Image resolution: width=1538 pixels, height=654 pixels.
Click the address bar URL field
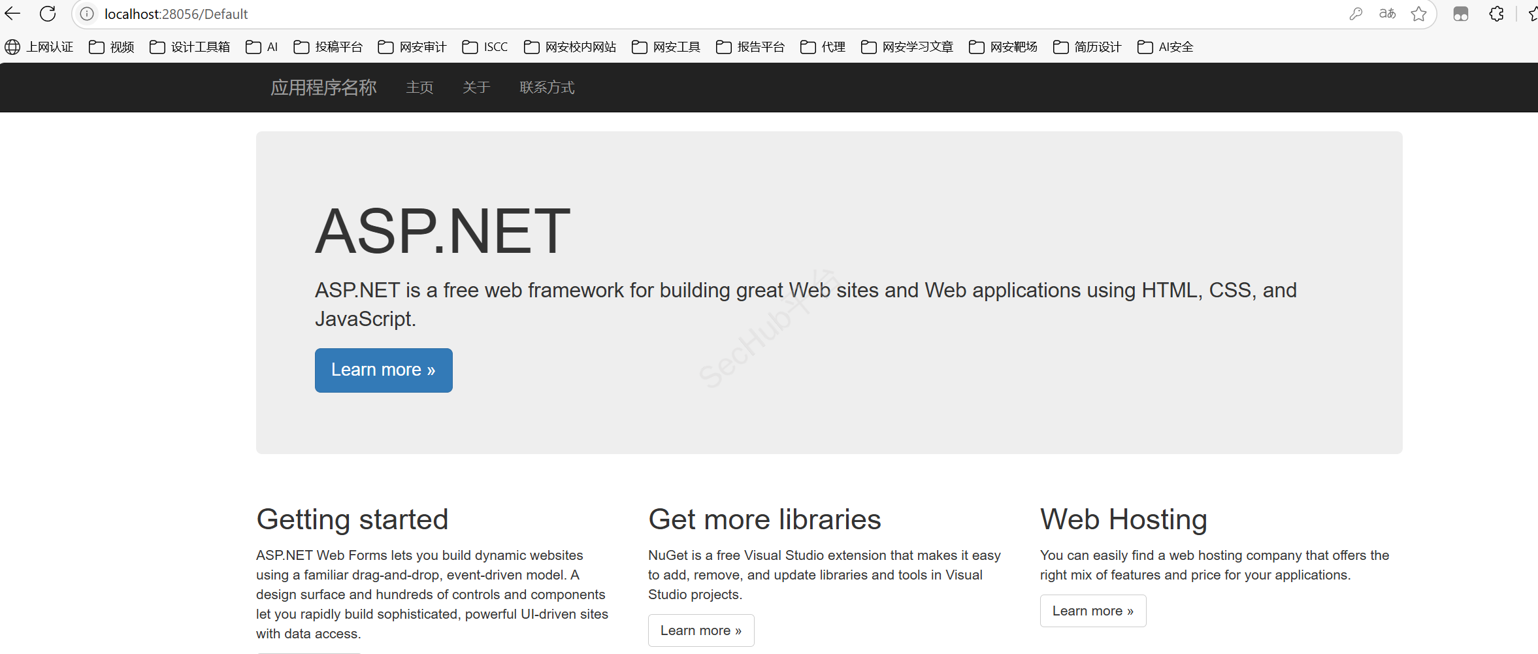click(719, 14)
